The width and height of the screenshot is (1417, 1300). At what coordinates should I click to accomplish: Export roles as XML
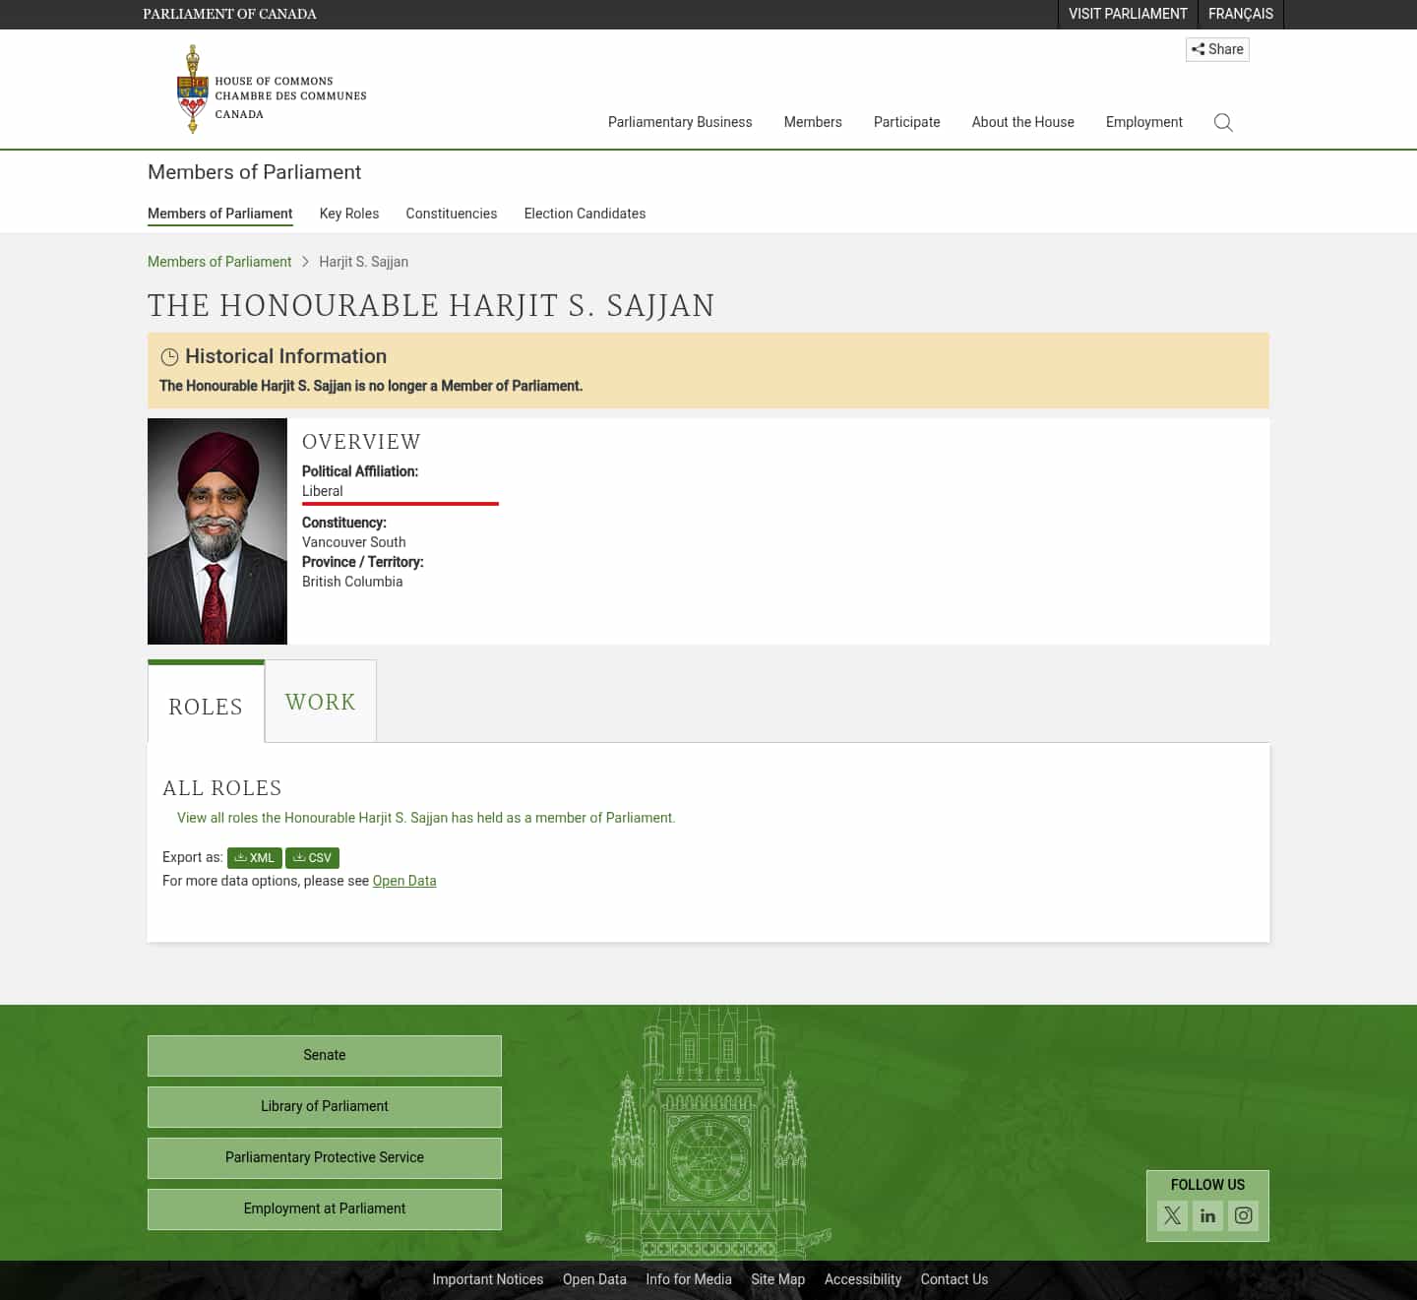(254, 858)
